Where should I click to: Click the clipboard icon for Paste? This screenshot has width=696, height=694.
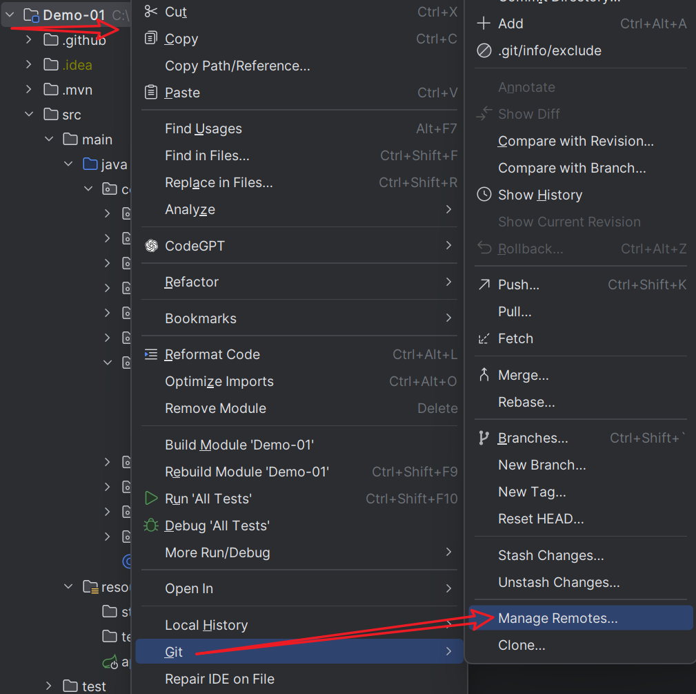[151, 93]
